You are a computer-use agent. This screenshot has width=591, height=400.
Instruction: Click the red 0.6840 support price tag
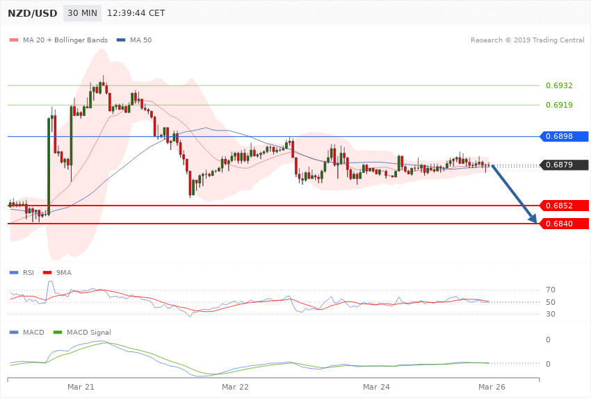click(x=565, y=224)
